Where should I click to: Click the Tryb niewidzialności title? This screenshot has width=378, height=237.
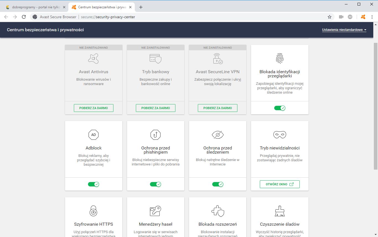tap(280, 148)
